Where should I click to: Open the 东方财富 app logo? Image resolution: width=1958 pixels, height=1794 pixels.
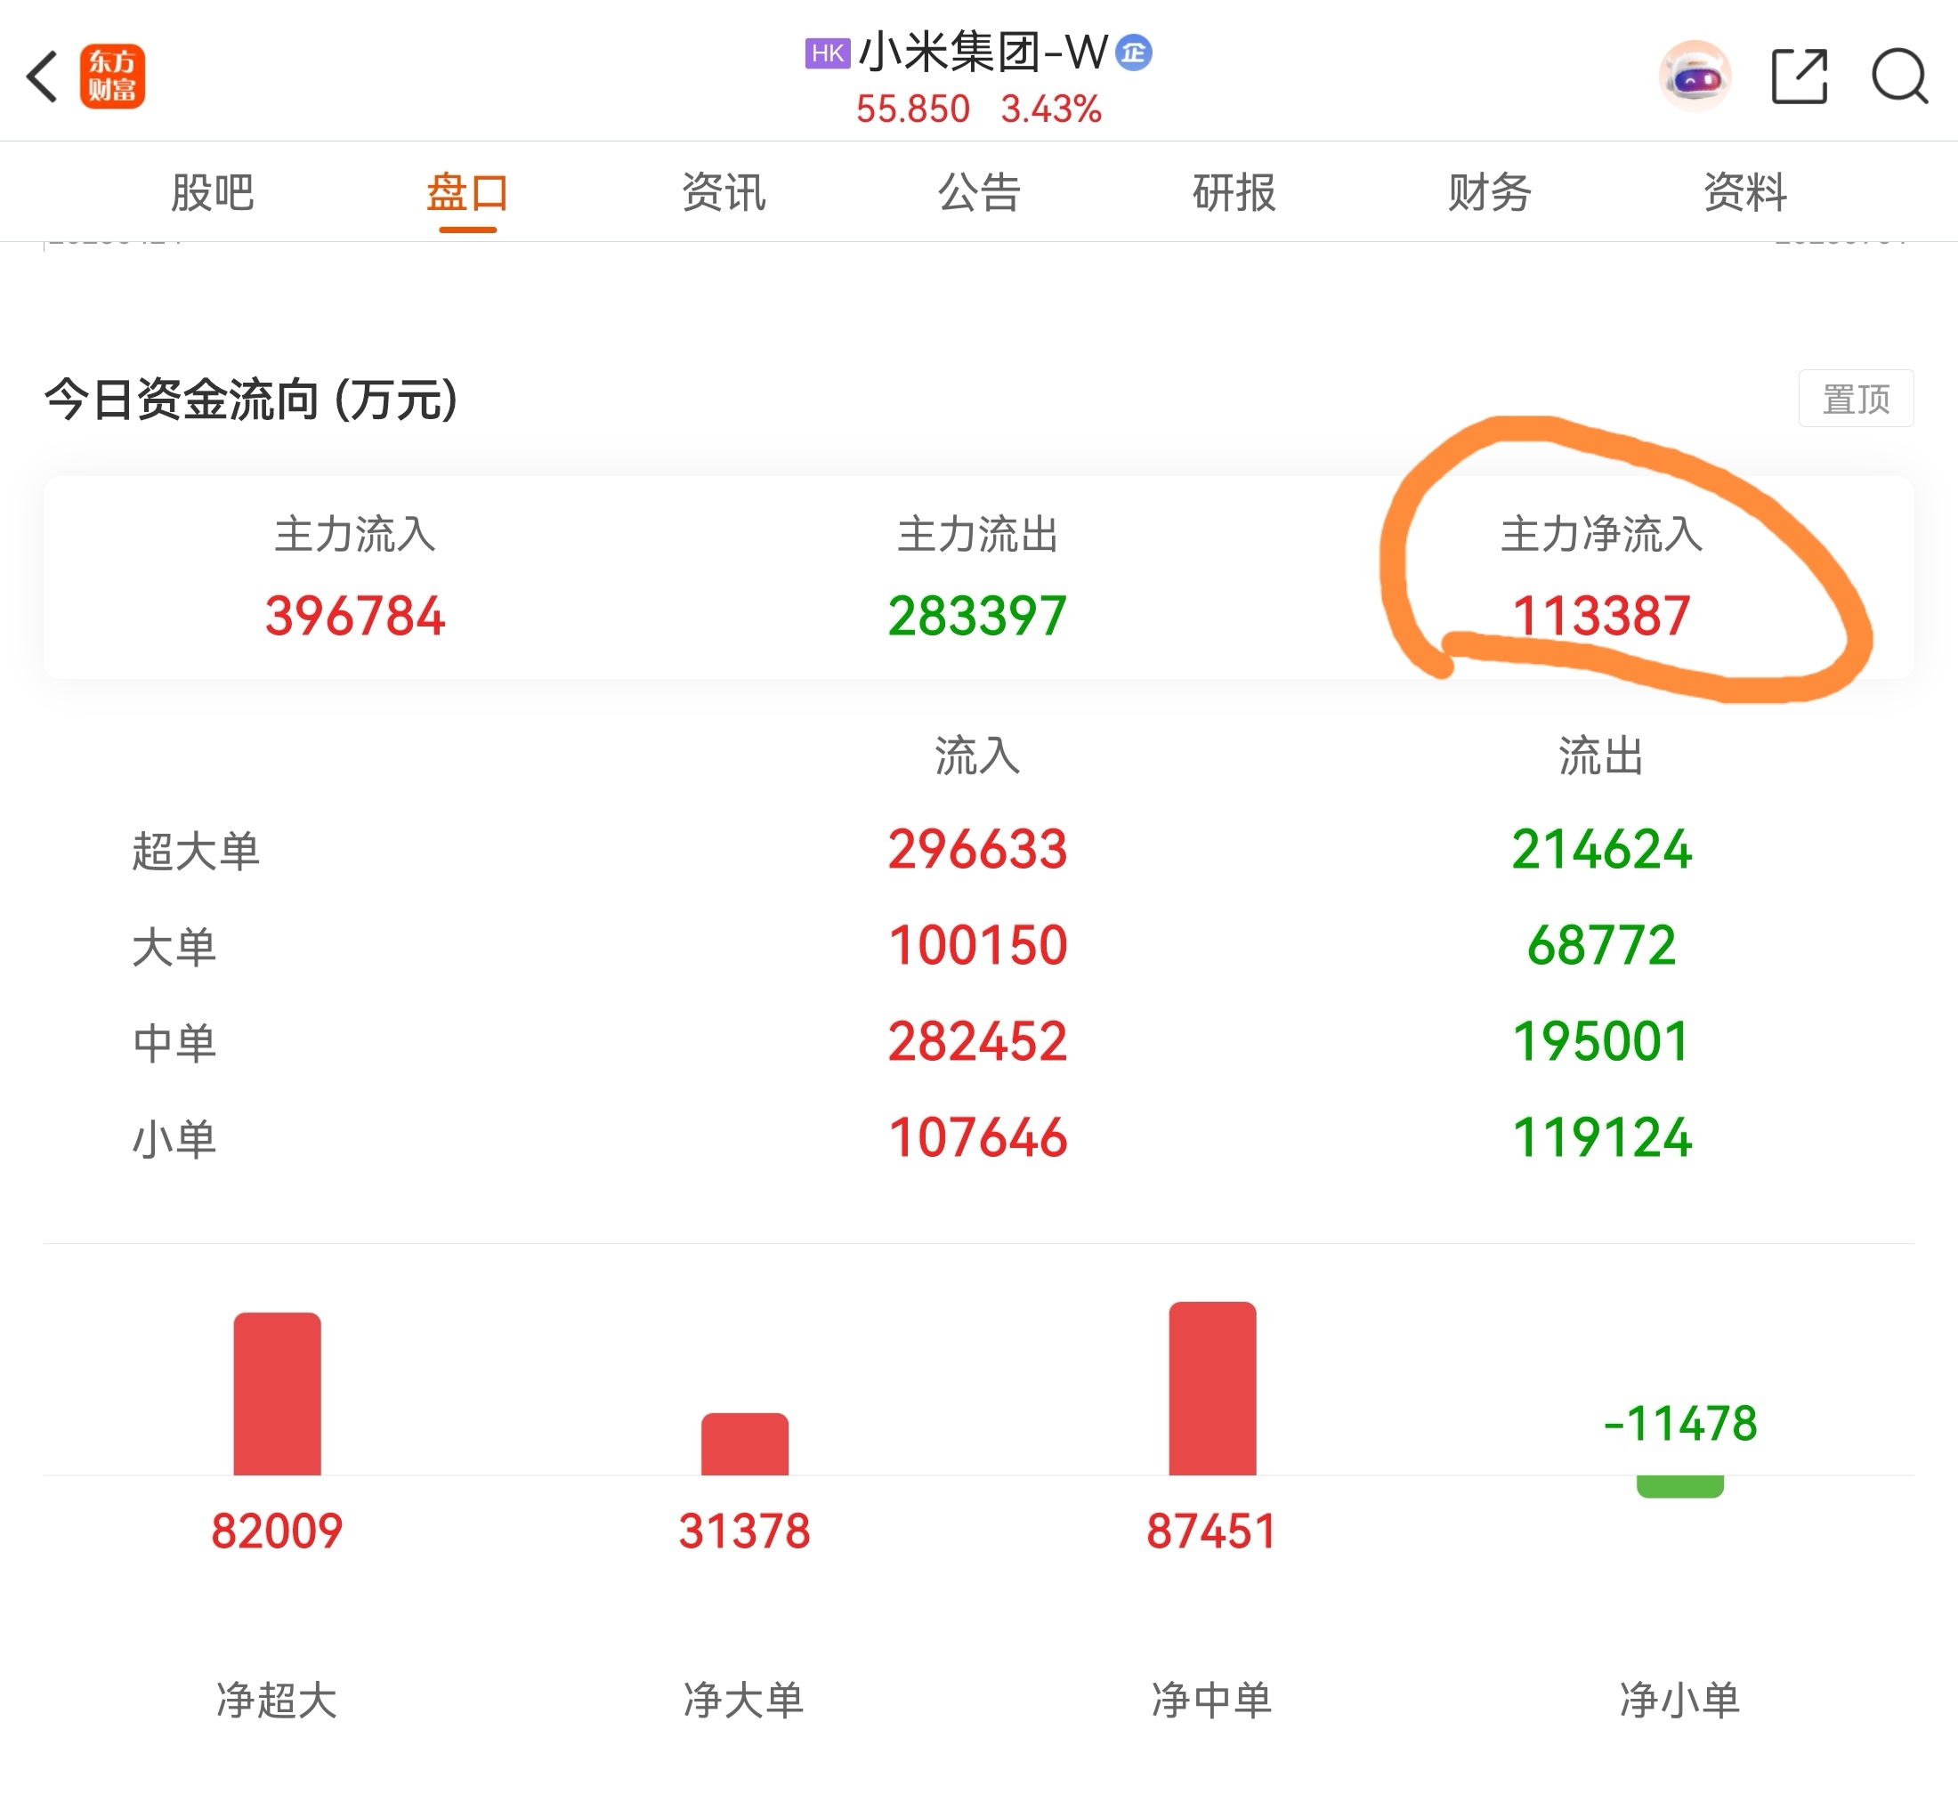click(113, 76)
